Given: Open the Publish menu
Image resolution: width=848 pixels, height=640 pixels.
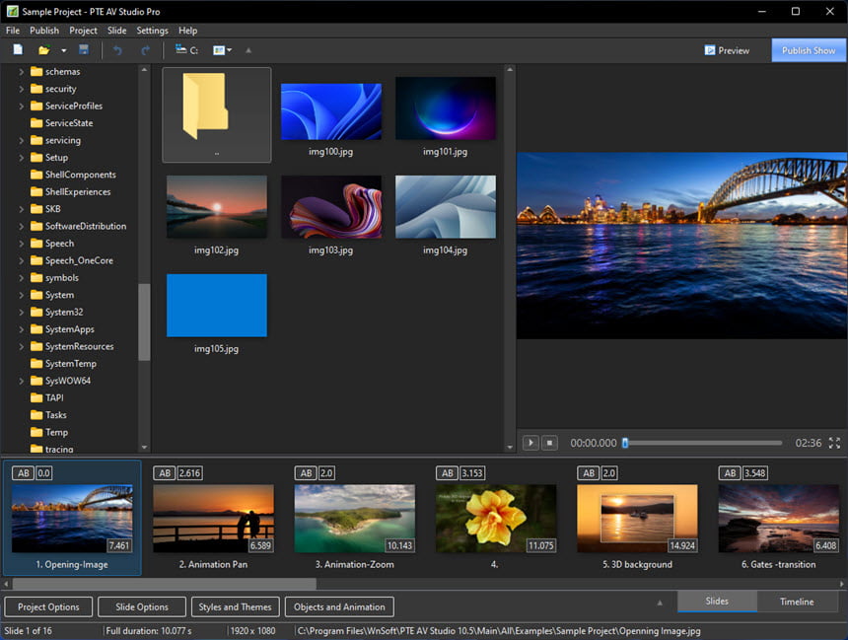Looking at the screenshot, I should pos(44,31).
